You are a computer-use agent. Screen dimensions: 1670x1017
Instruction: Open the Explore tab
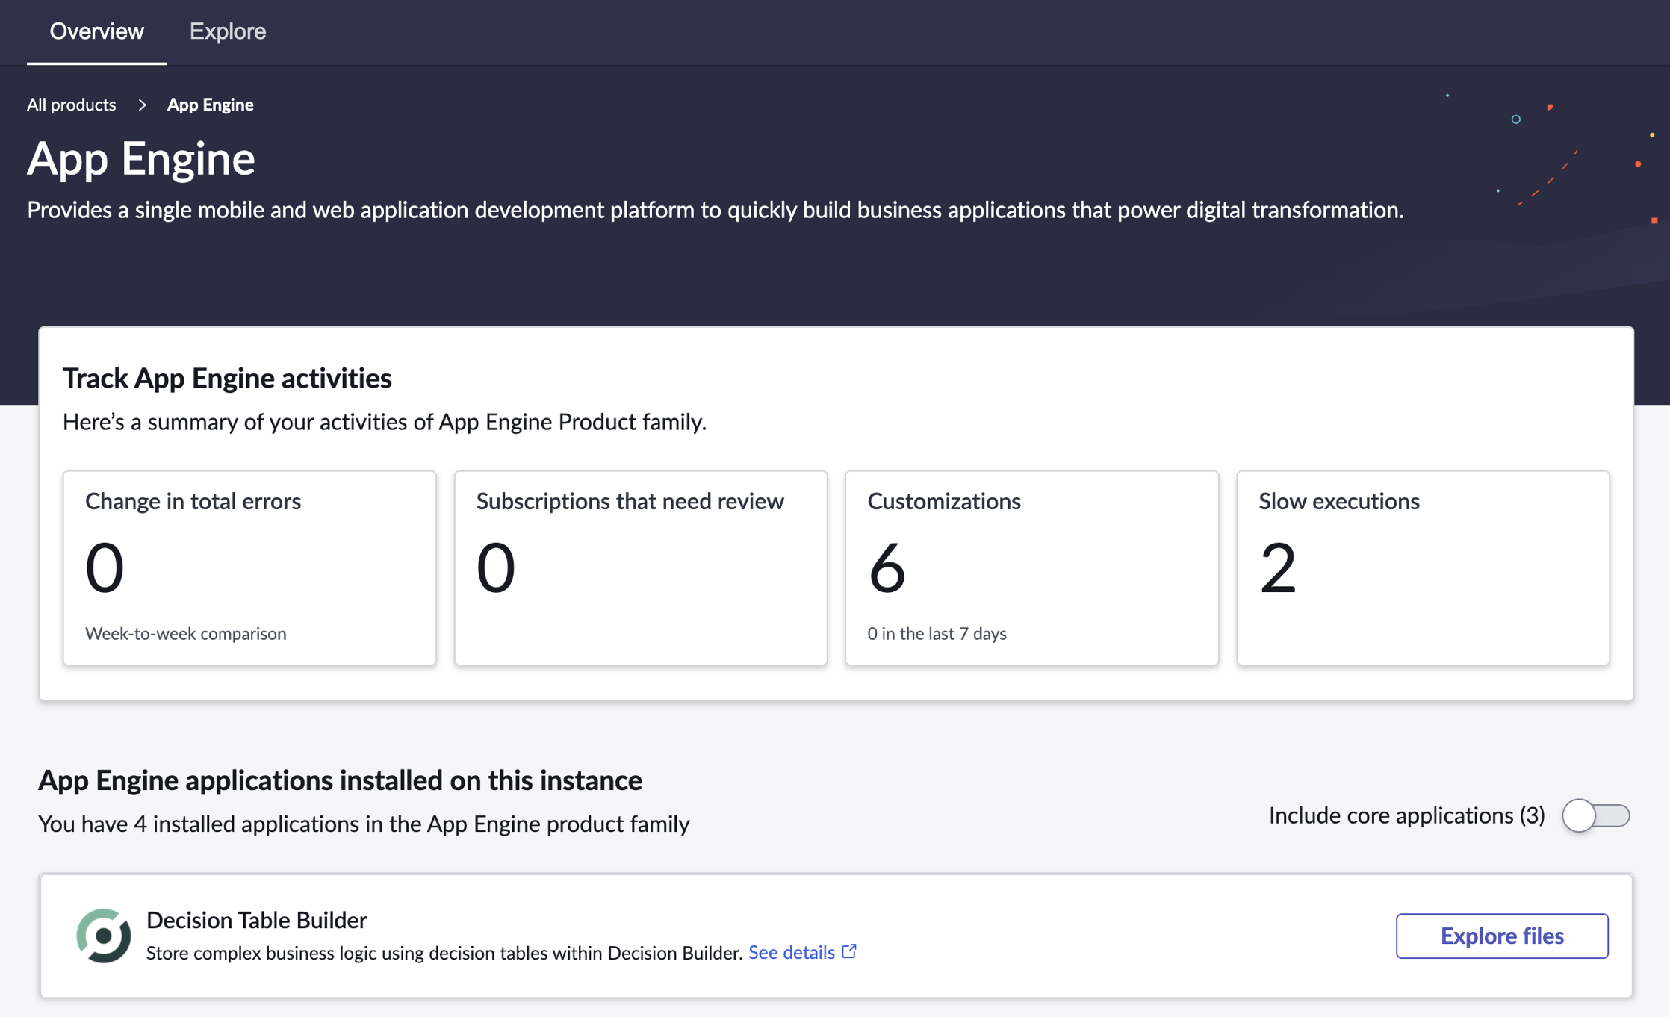point(228,31)
